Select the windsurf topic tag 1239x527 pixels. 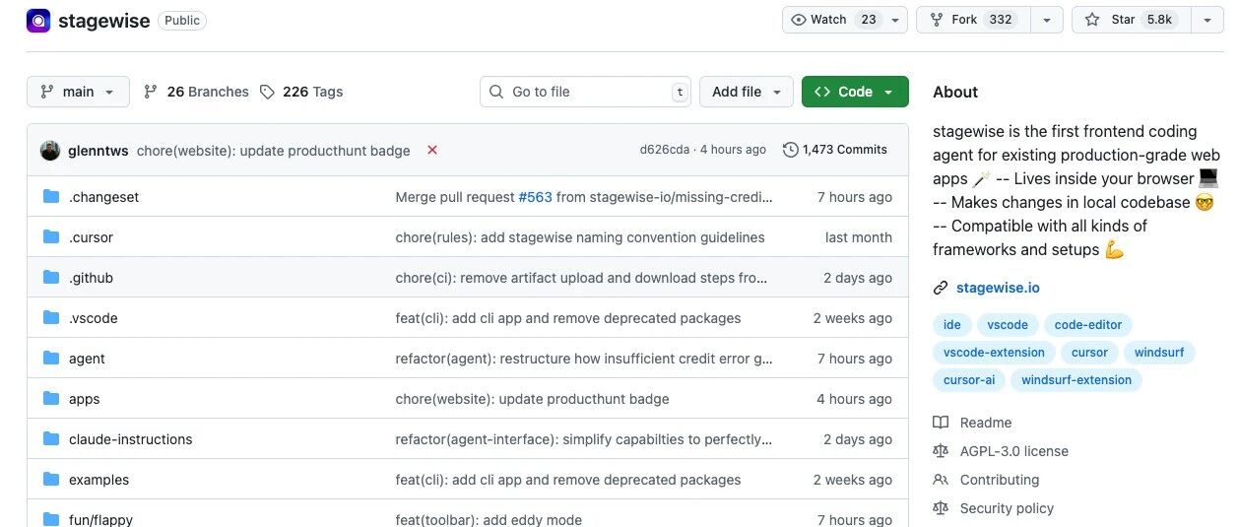1160,352
